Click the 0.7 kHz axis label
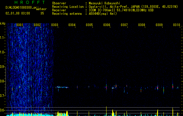The image size is (183, 116). pos(3,96)
